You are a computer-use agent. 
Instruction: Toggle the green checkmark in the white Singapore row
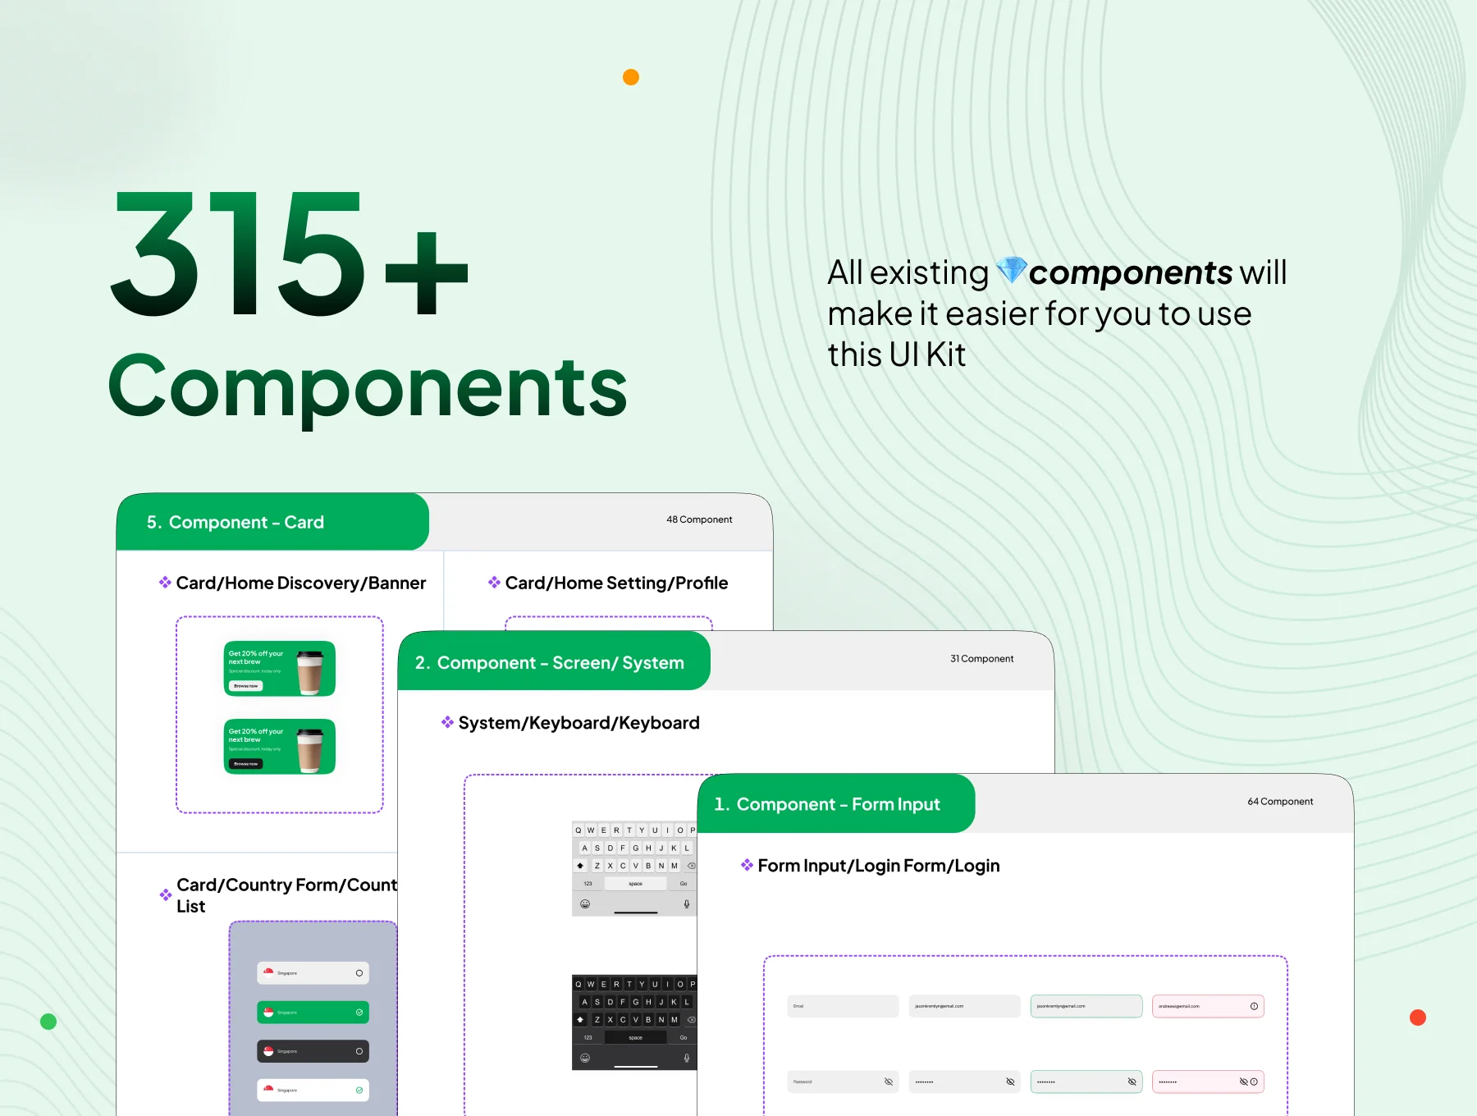tap(359, 1091)
